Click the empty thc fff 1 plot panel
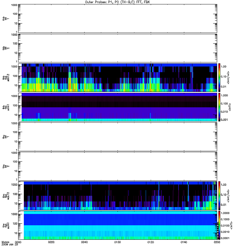Image resolution: width=235 pixels, height=251 pixels. tap(118, 137)
